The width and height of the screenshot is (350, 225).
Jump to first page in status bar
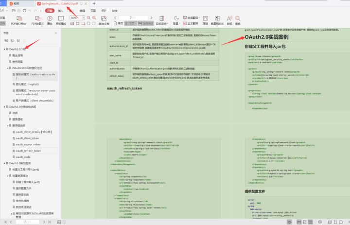(5, 222)
